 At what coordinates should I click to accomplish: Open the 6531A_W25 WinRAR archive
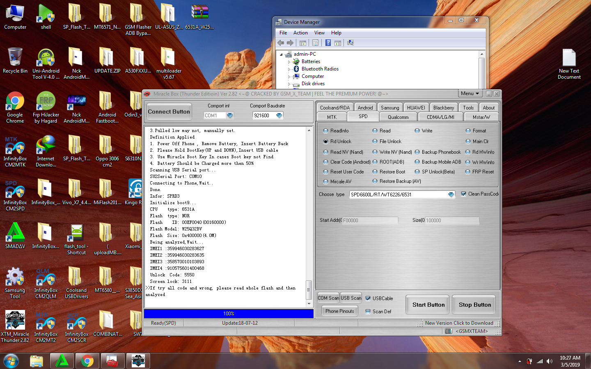[200, 16]
